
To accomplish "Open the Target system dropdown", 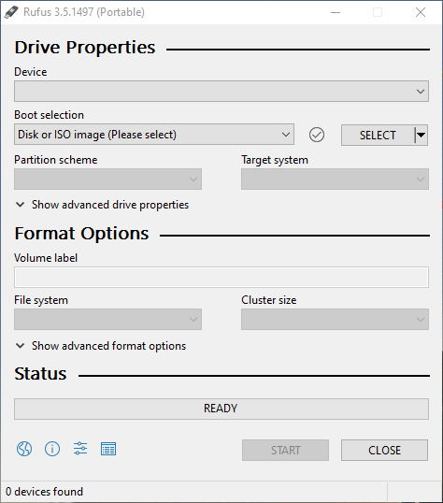I will point(335,179).
